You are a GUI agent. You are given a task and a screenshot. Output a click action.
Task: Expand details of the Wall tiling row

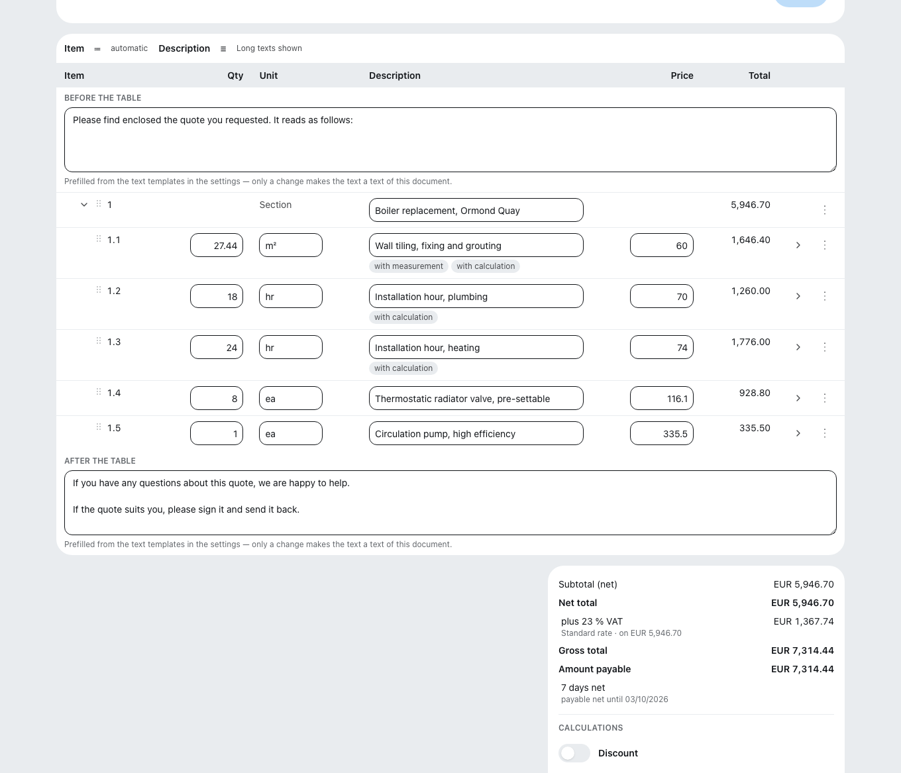click(798, 245)
